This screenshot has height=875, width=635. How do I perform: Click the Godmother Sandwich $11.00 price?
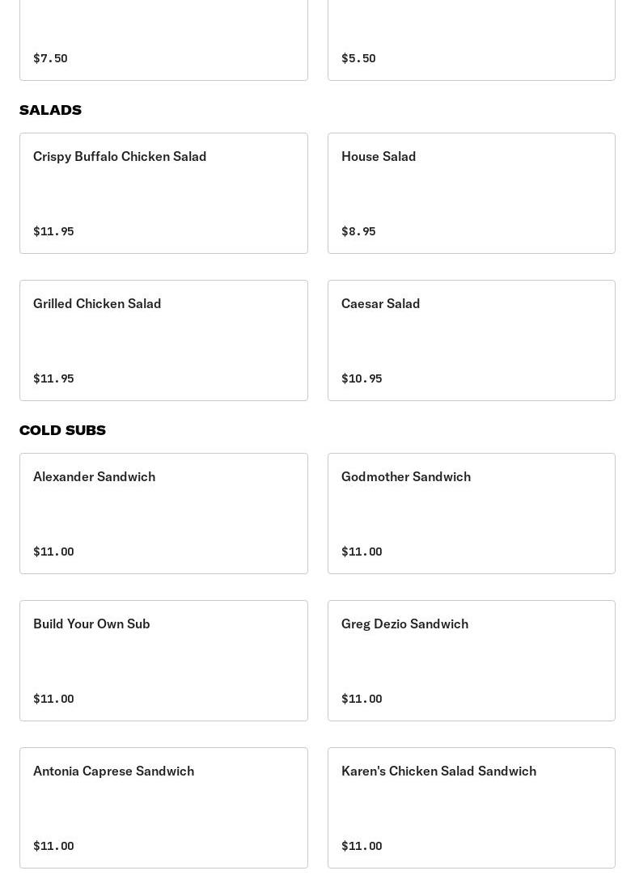point(362,552)
